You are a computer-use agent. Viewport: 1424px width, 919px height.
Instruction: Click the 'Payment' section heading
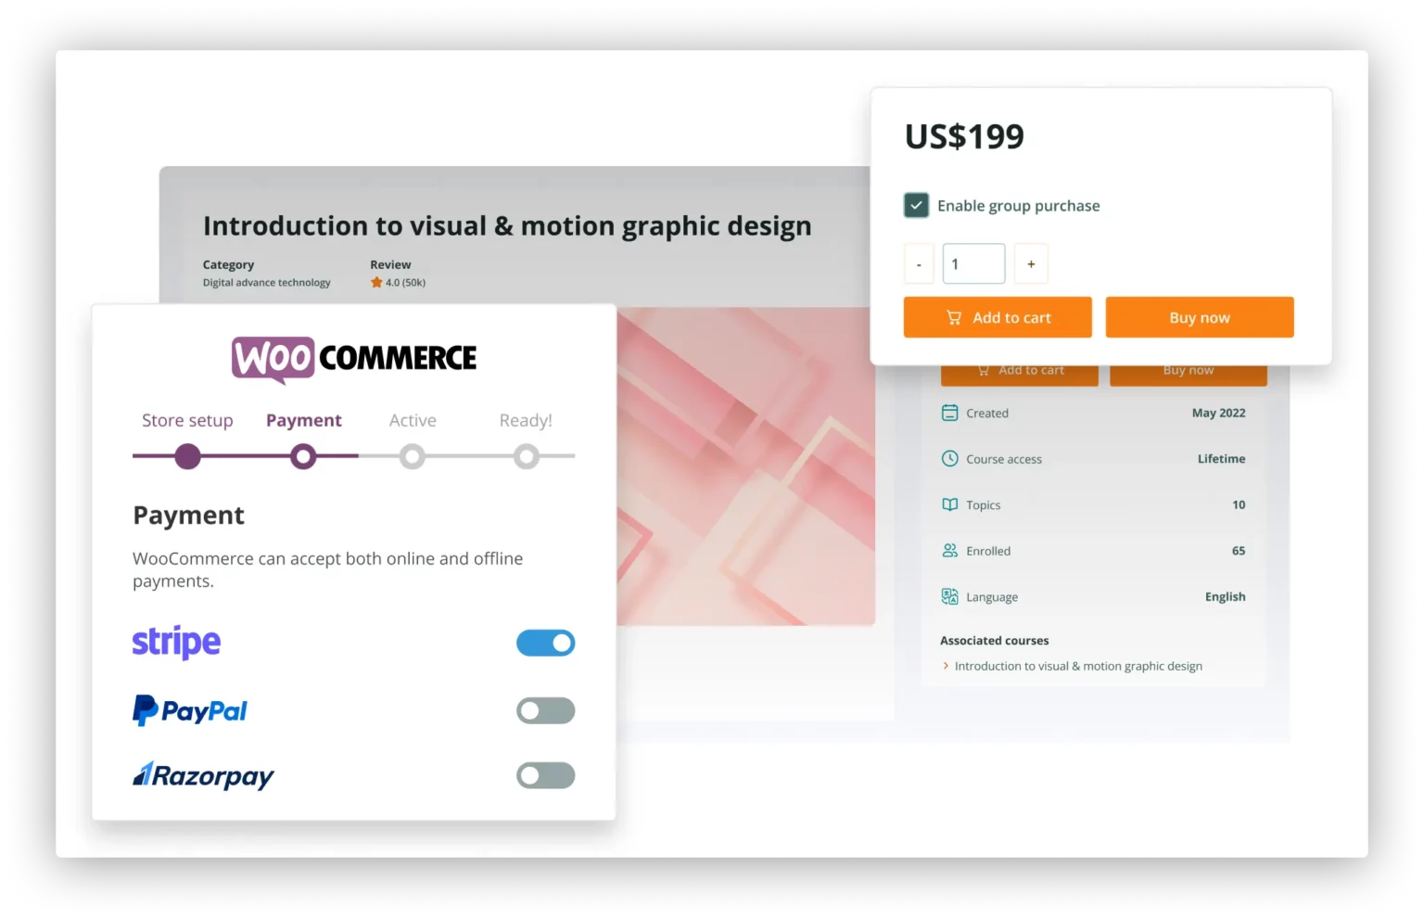(x=188, y=516)
